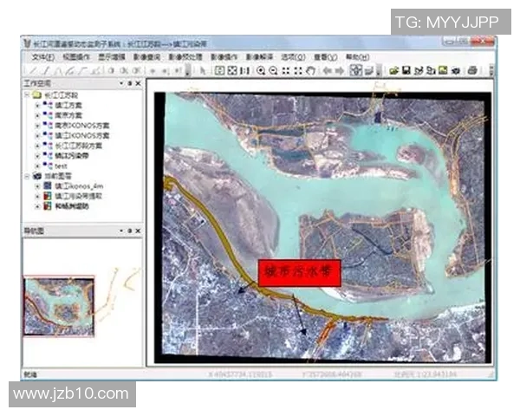The width and height of the screenshot is (520, 416).
Task: Open drawing toolbar overflow dropdown
Action: click(x=188, y=71)
